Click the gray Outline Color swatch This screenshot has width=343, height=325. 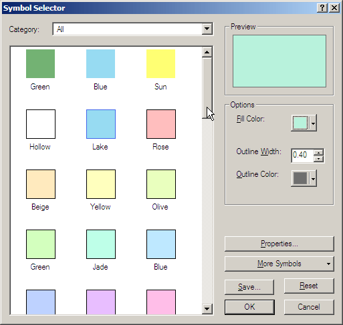coord(300,178)
